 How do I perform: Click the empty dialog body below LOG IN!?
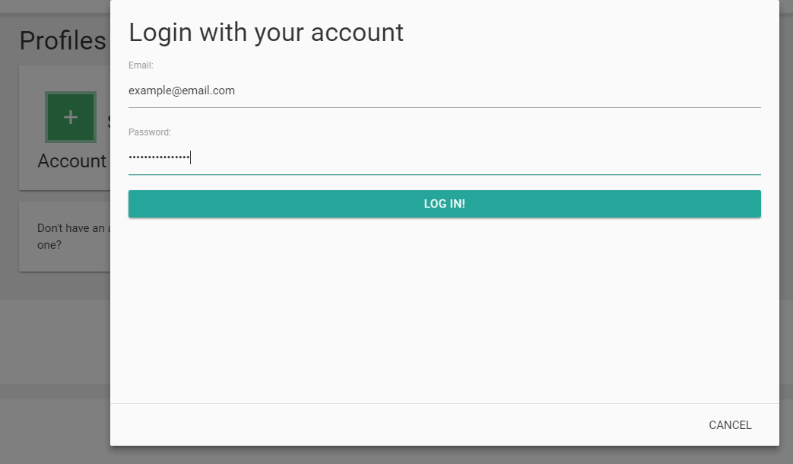coord(445,310)
